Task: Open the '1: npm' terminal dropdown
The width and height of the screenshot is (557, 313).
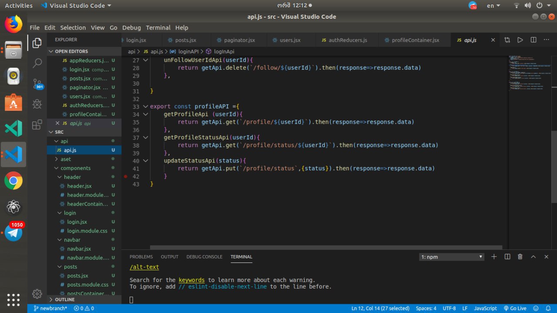Action: (x=452, y=257)
